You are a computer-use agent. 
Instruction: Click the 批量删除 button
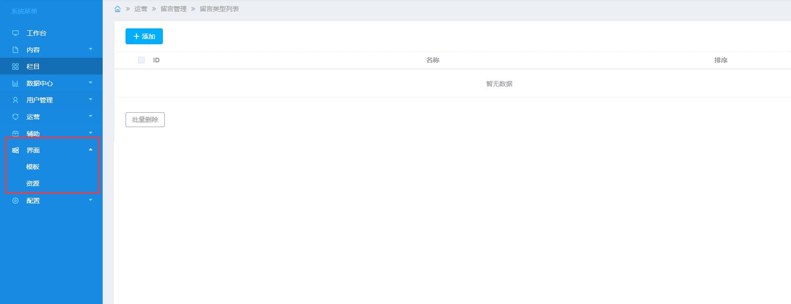[145, 120]
